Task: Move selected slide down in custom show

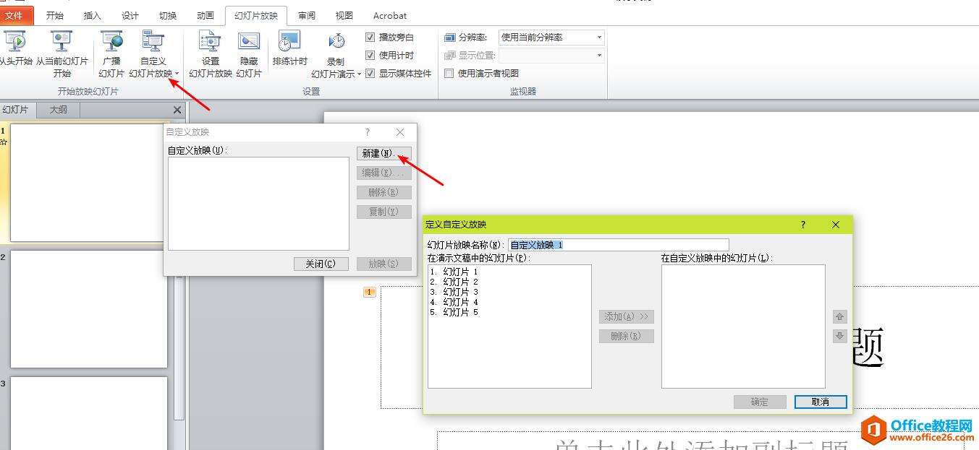Action: tap(839, 336)
